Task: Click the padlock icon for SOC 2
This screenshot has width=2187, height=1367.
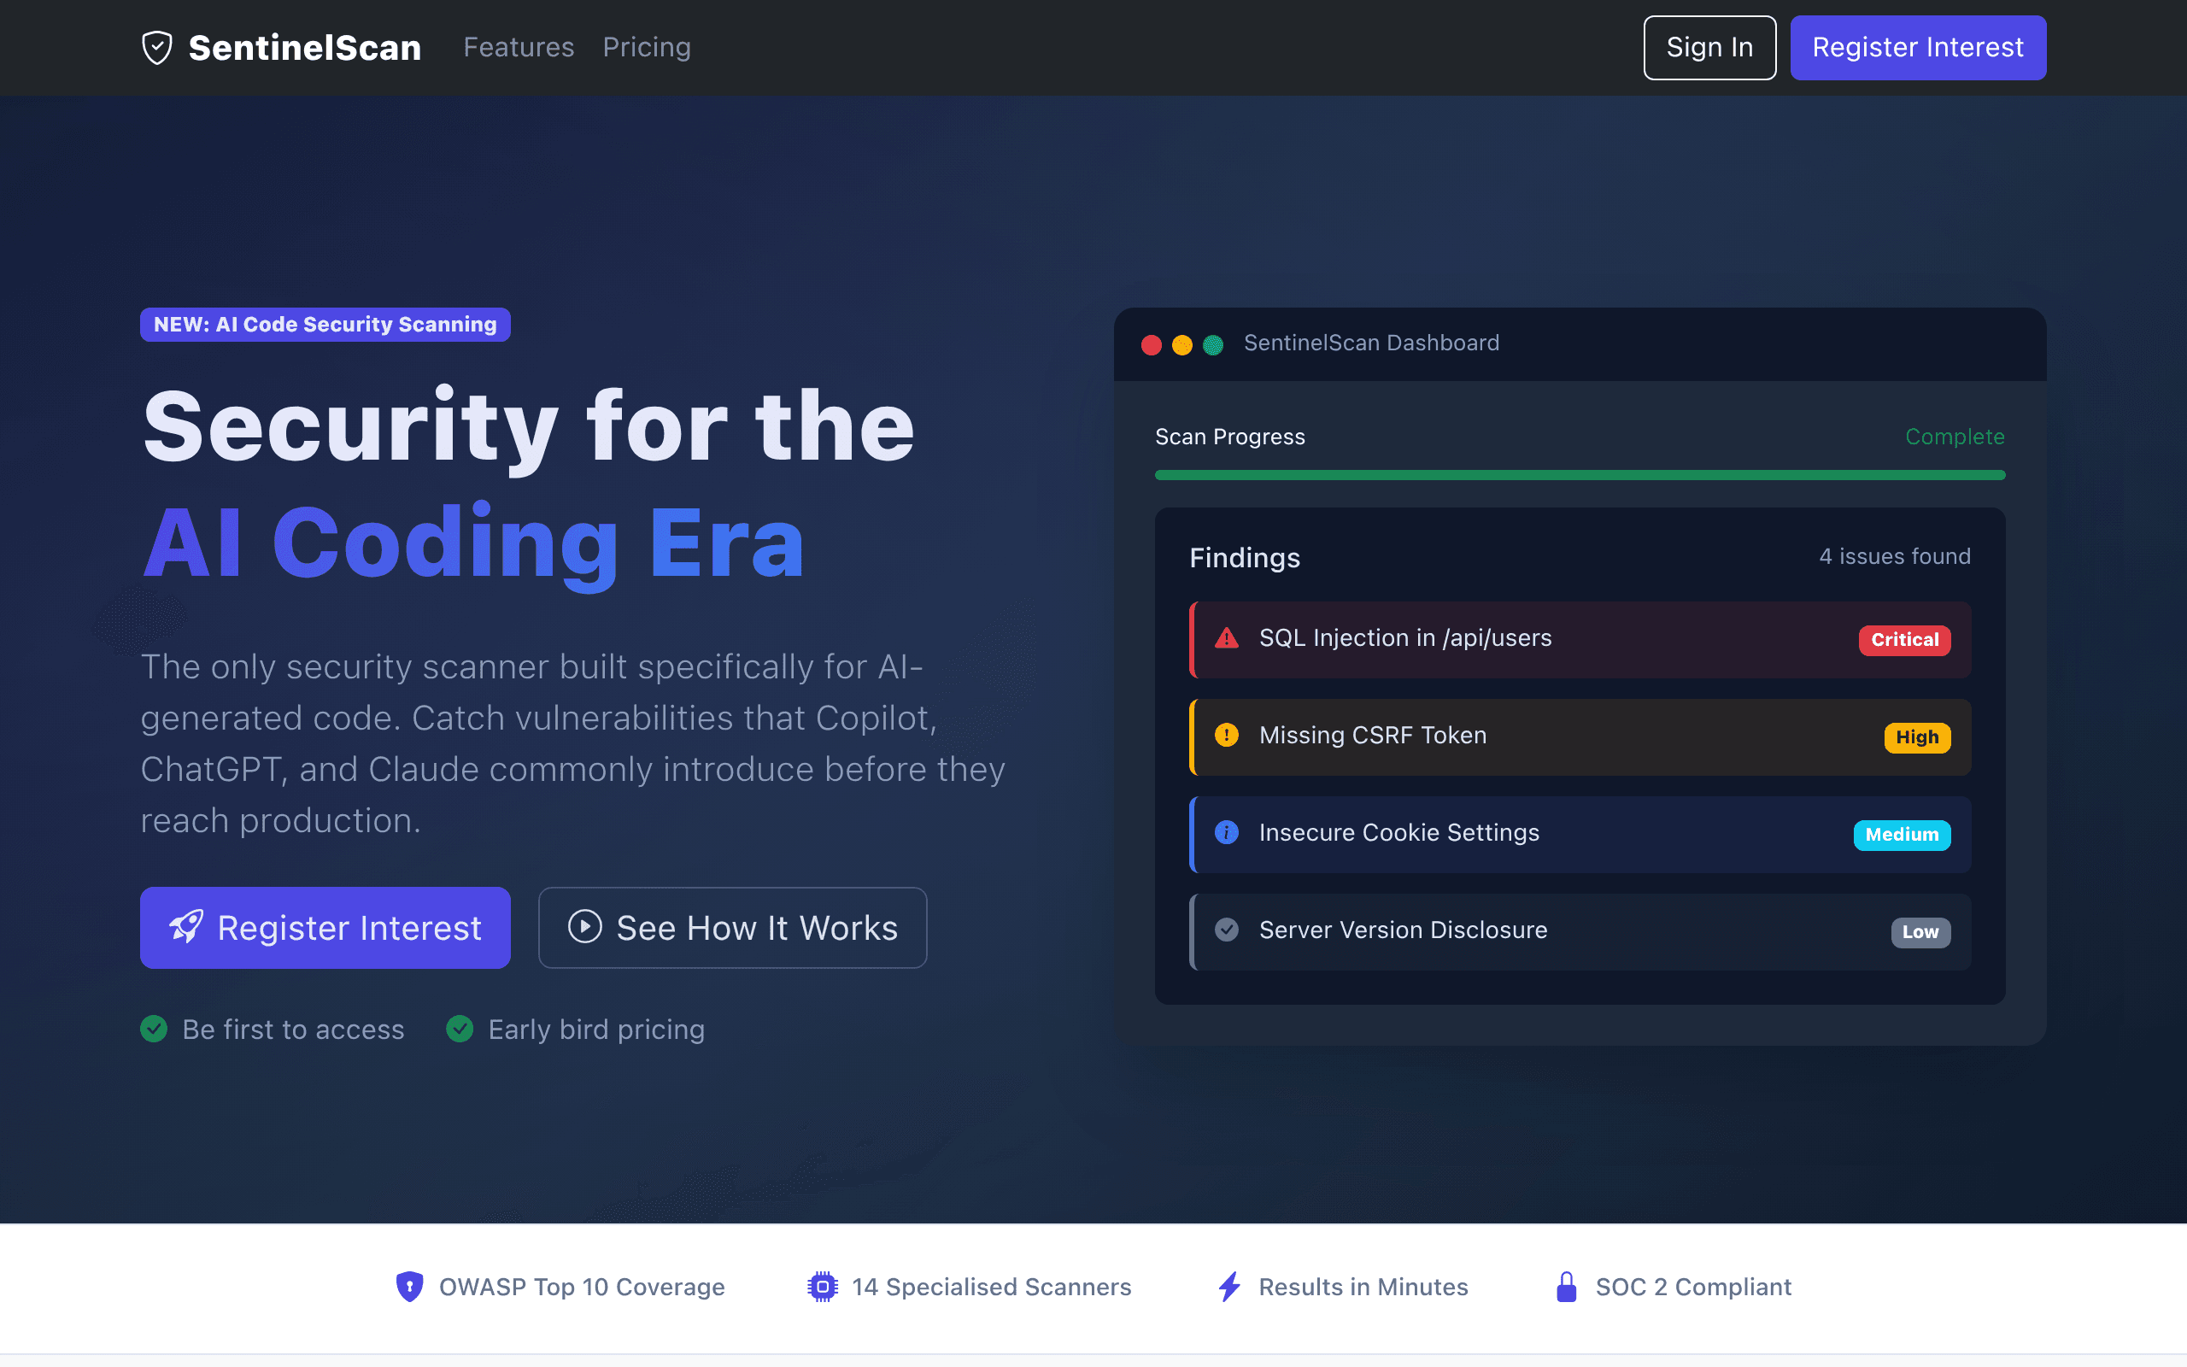Action: (x=1567, y=1287)
